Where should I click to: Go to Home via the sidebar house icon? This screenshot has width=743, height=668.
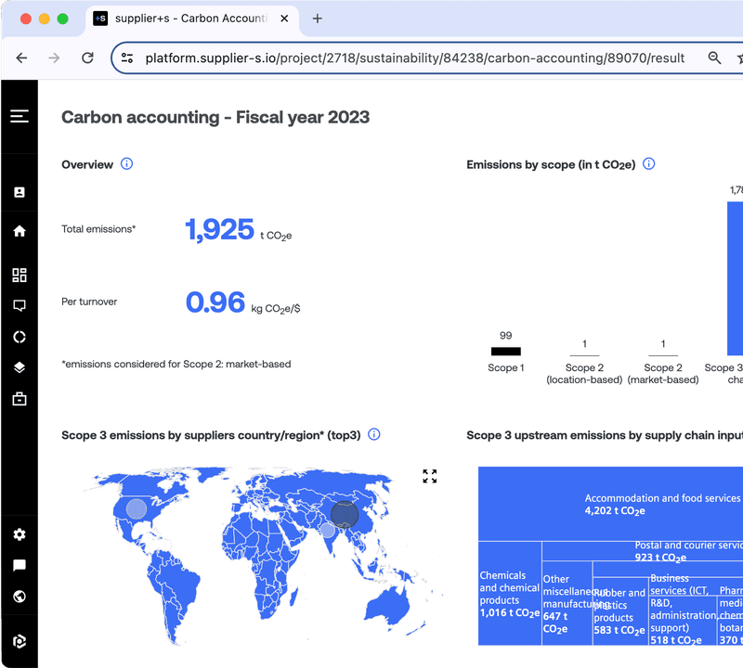click(x=20, y=231)
